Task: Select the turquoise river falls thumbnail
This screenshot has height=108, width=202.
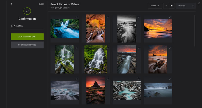Action: pos(127,90)
